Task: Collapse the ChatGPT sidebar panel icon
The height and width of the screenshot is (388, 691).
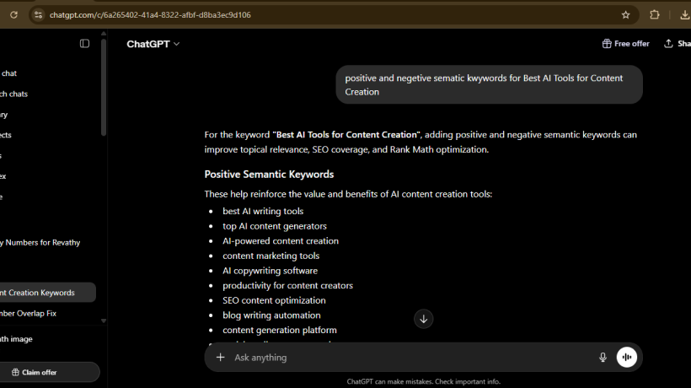Action: tap(84, 44)
